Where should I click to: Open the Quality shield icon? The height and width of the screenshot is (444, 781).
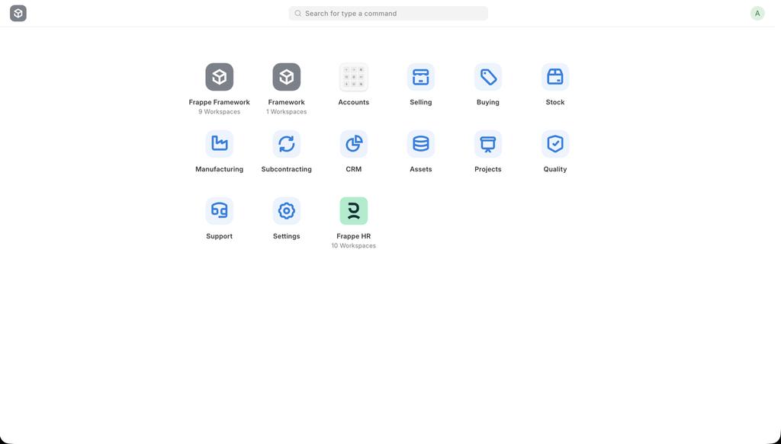pyautogui.click(x=555, y=144)
